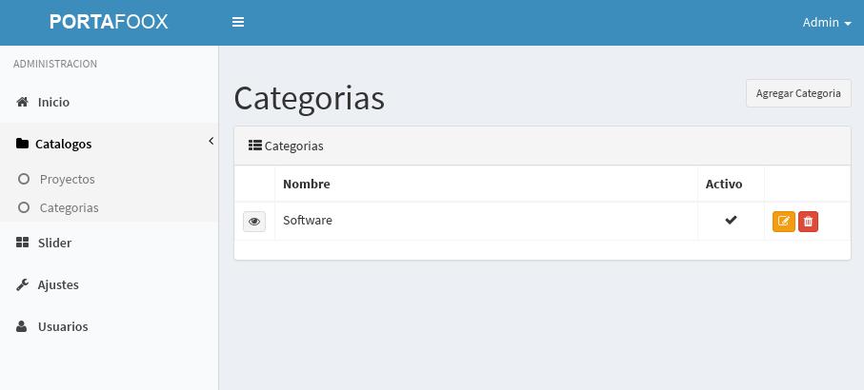Click the home icon beside Inicio
The height and width of the screenshot is (390, 864).
point(22,102)
